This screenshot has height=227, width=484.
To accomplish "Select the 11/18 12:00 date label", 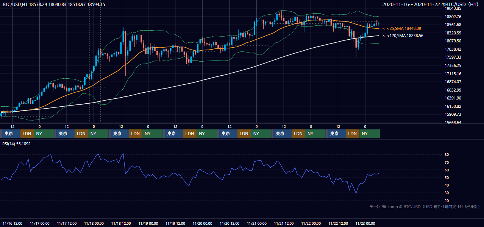I will point(121,224).
